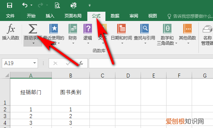
Task: Click cell B2 with value 1
Action: pos(71,109)
